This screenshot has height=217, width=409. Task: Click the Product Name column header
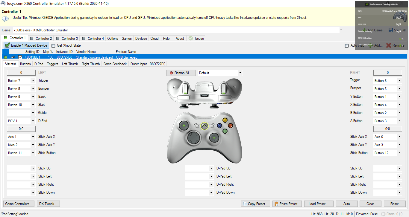126,52
